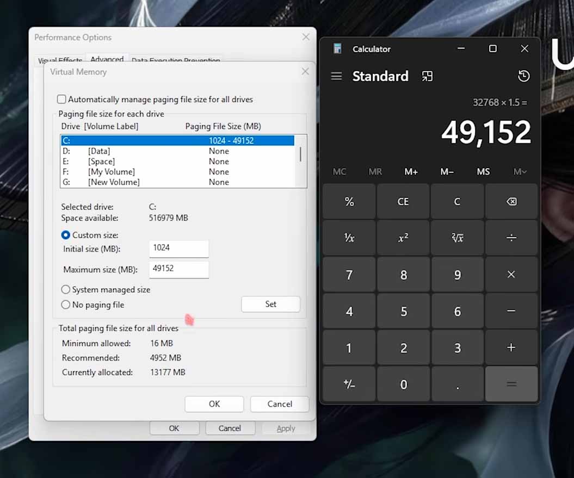Maximize the Calculator window
This screenshot has height=478, width=574.
[493, 48]
